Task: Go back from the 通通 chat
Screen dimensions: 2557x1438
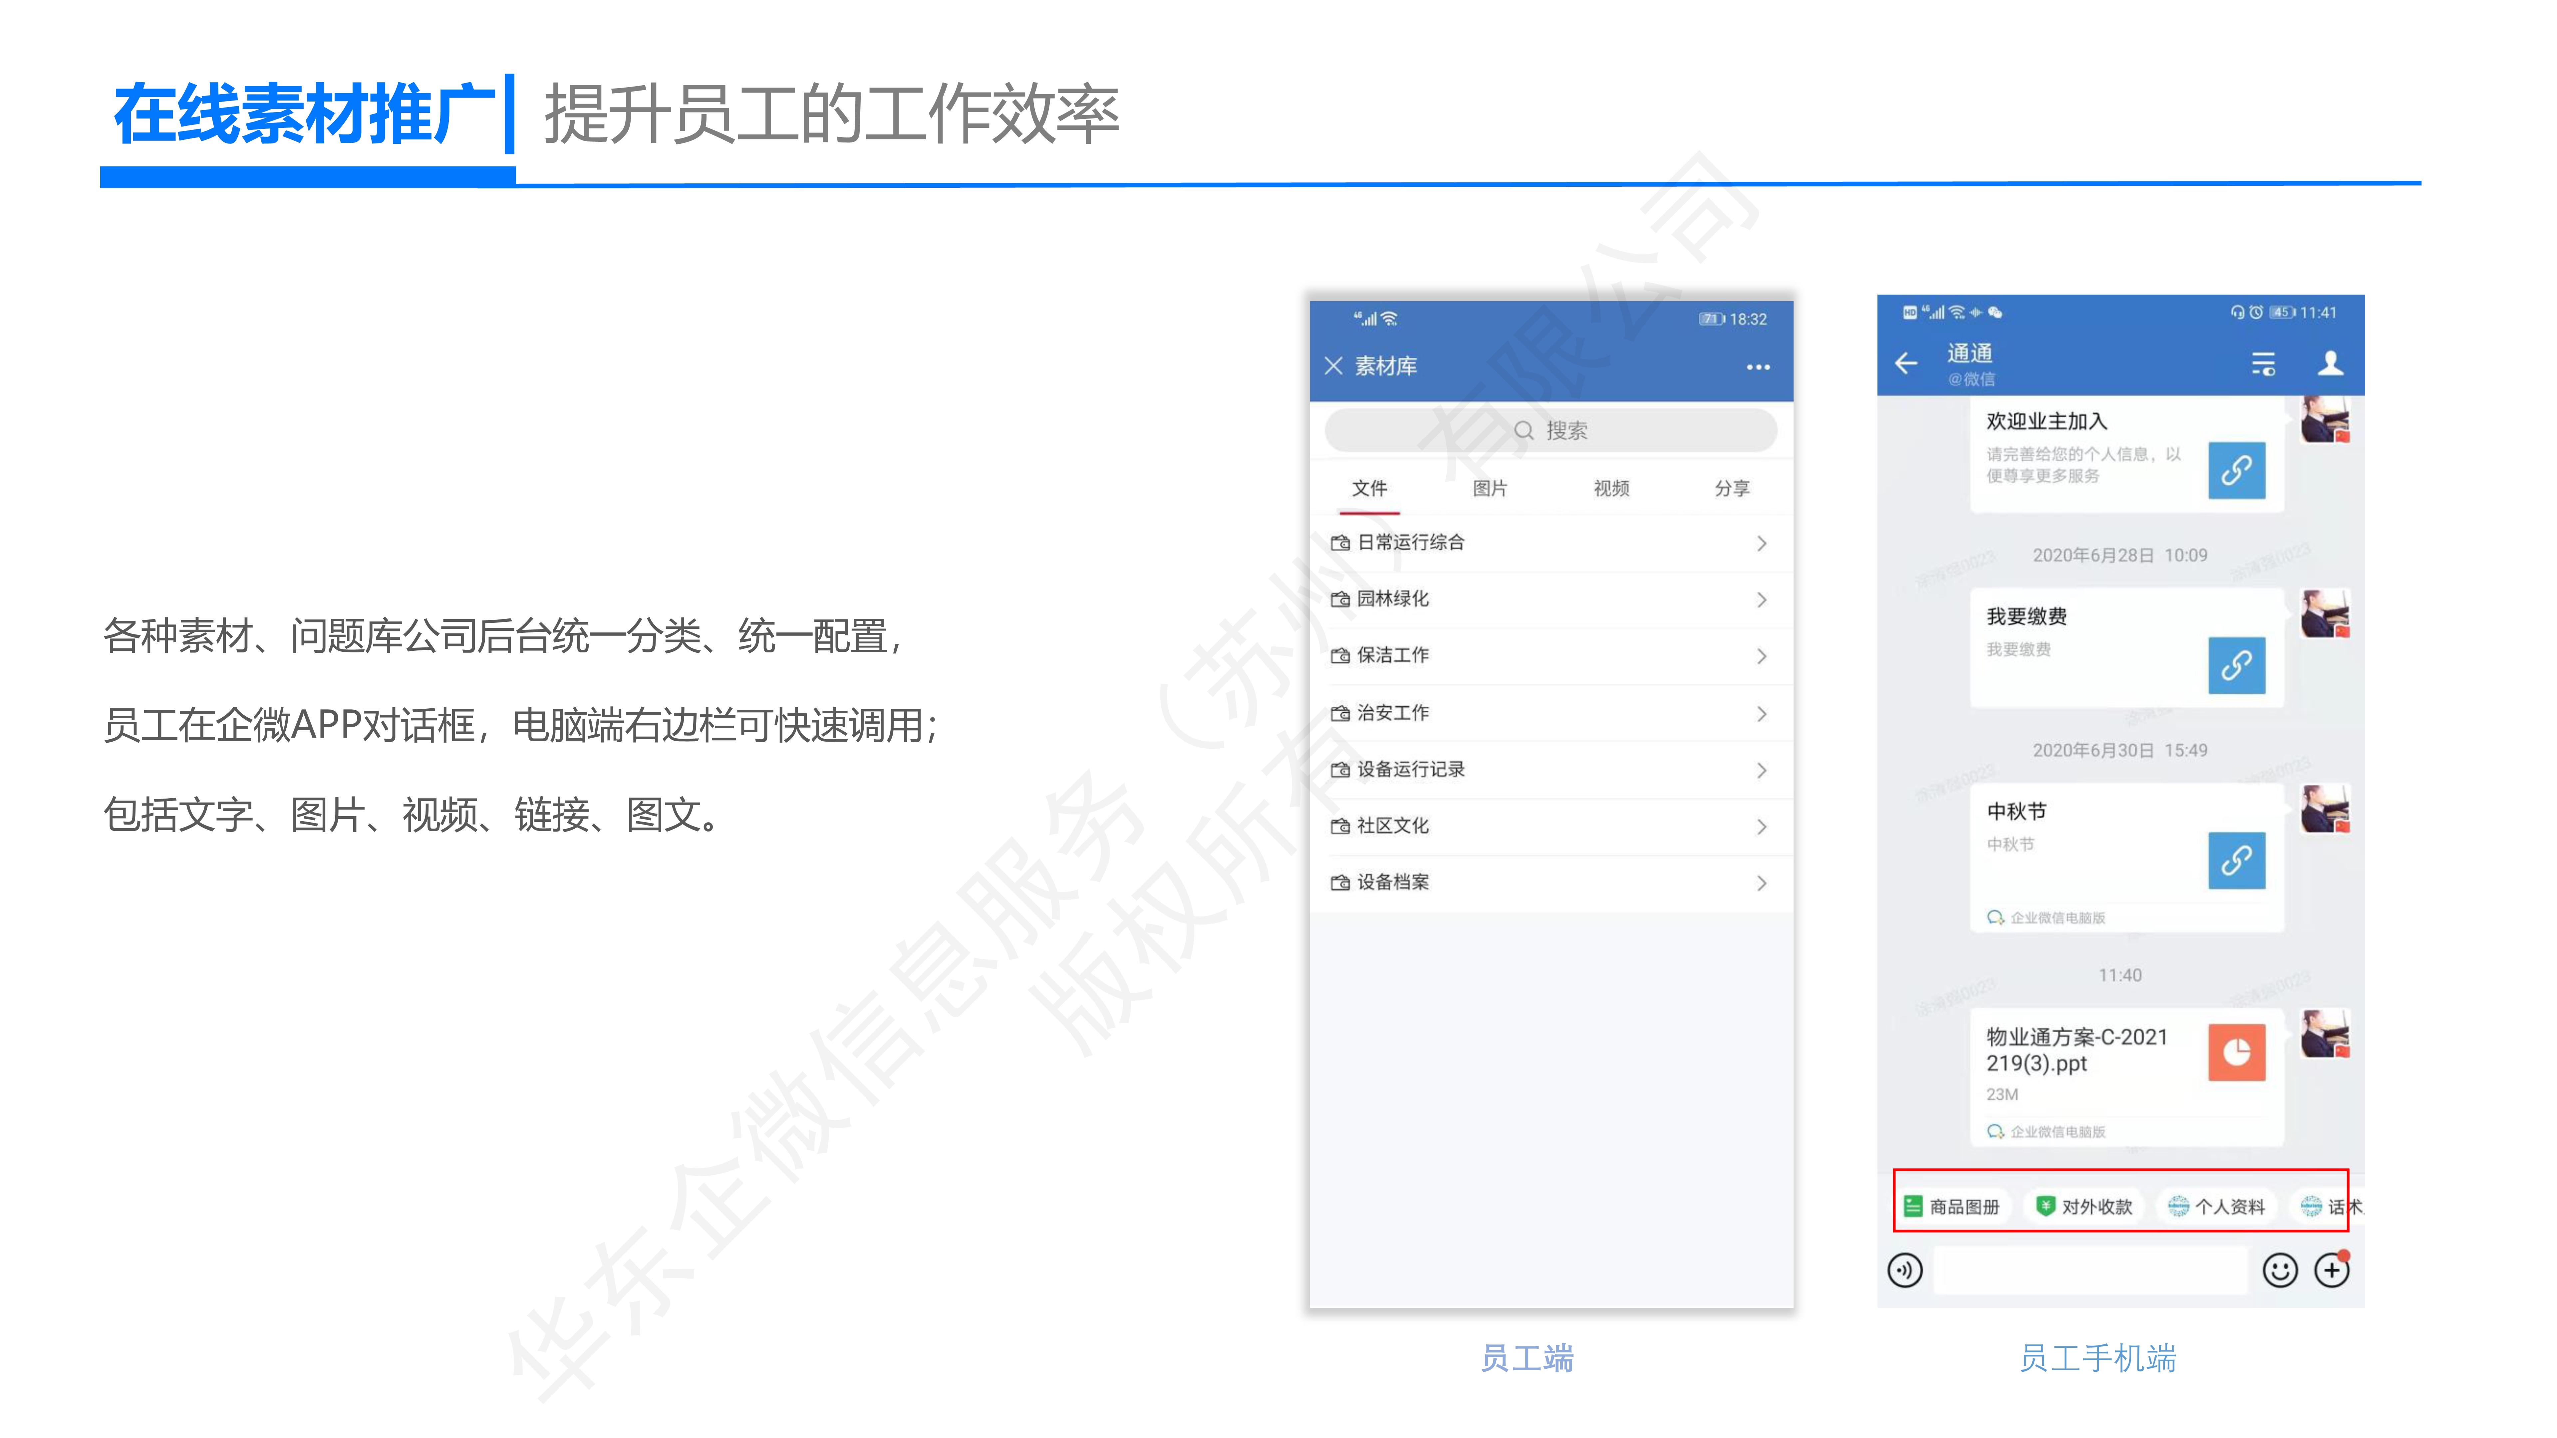Action: 1906,363
